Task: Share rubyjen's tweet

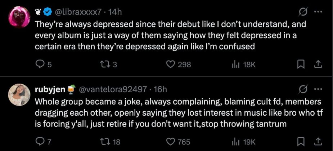Action: pyautogui.click(x=318, y=142)
